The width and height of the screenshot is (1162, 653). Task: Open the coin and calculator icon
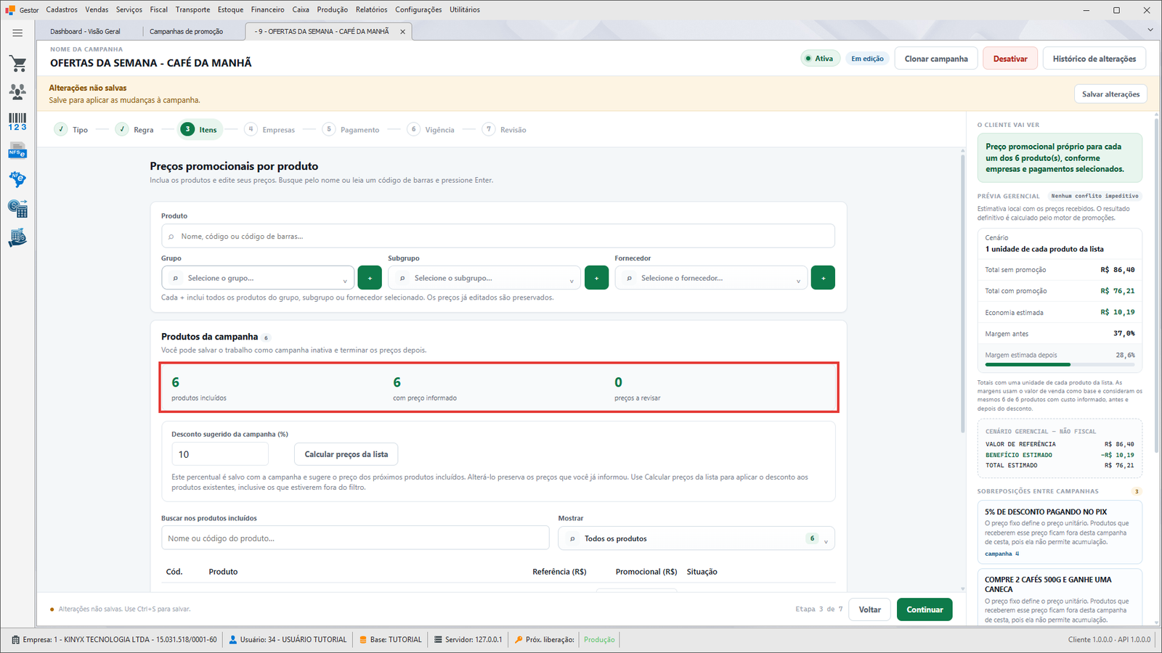point(18,208)
